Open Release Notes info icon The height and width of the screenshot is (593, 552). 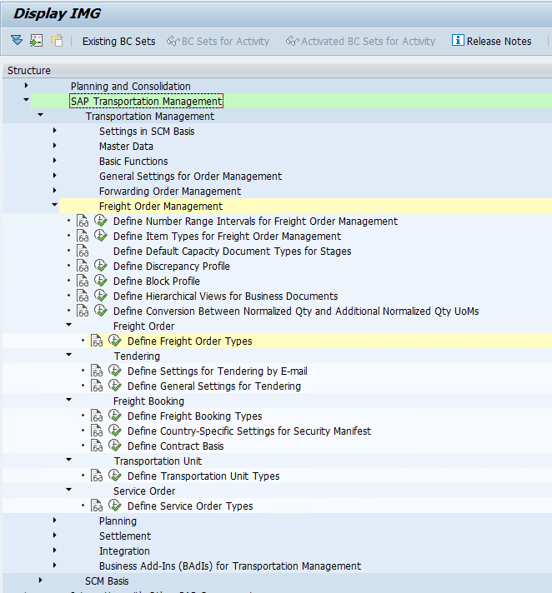click(458, 40)
